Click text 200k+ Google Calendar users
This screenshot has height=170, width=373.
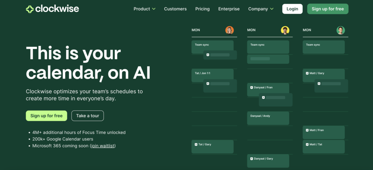click(63, 139)
